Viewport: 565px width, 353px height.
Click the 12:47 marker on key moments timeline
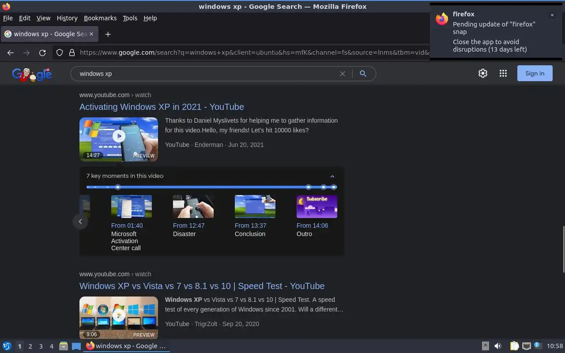click(309, 187)
